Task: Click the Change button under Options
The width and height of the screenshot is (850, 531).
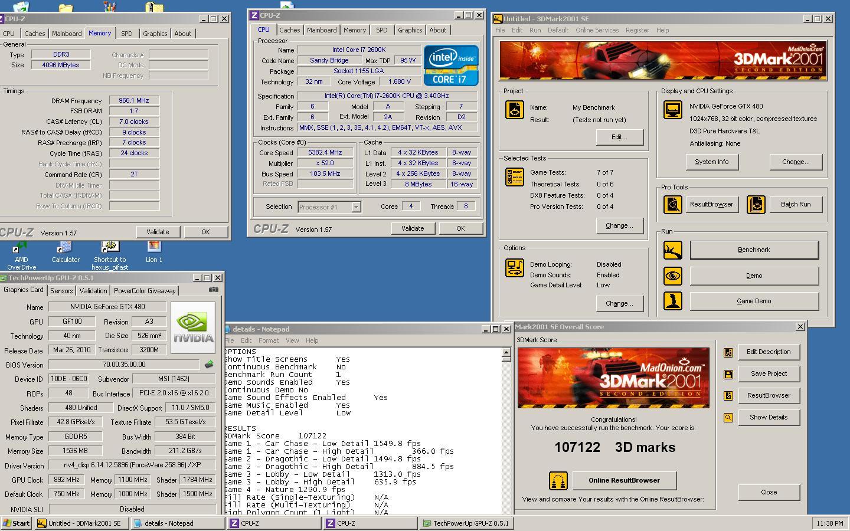Action: (x=619, y=304)
